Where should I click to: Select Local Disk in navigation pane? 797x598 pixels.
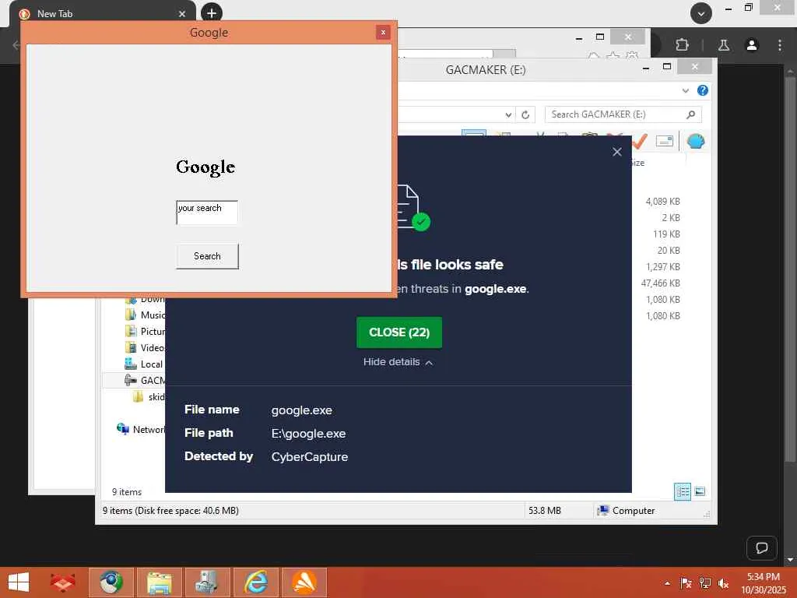pos(144,364)
